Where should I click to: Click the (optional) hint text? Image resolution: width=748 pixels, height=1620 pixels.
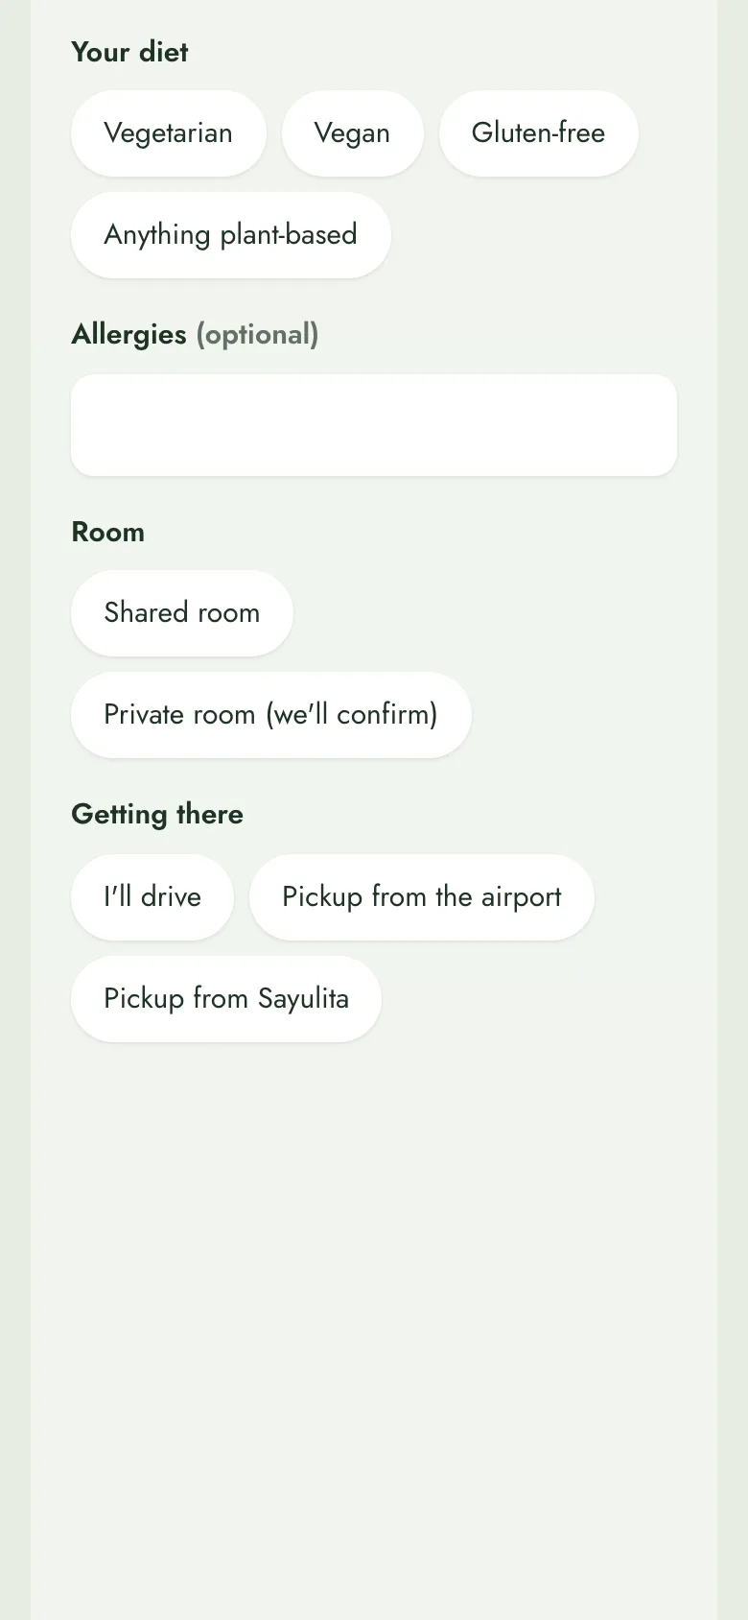pos(257,334)
